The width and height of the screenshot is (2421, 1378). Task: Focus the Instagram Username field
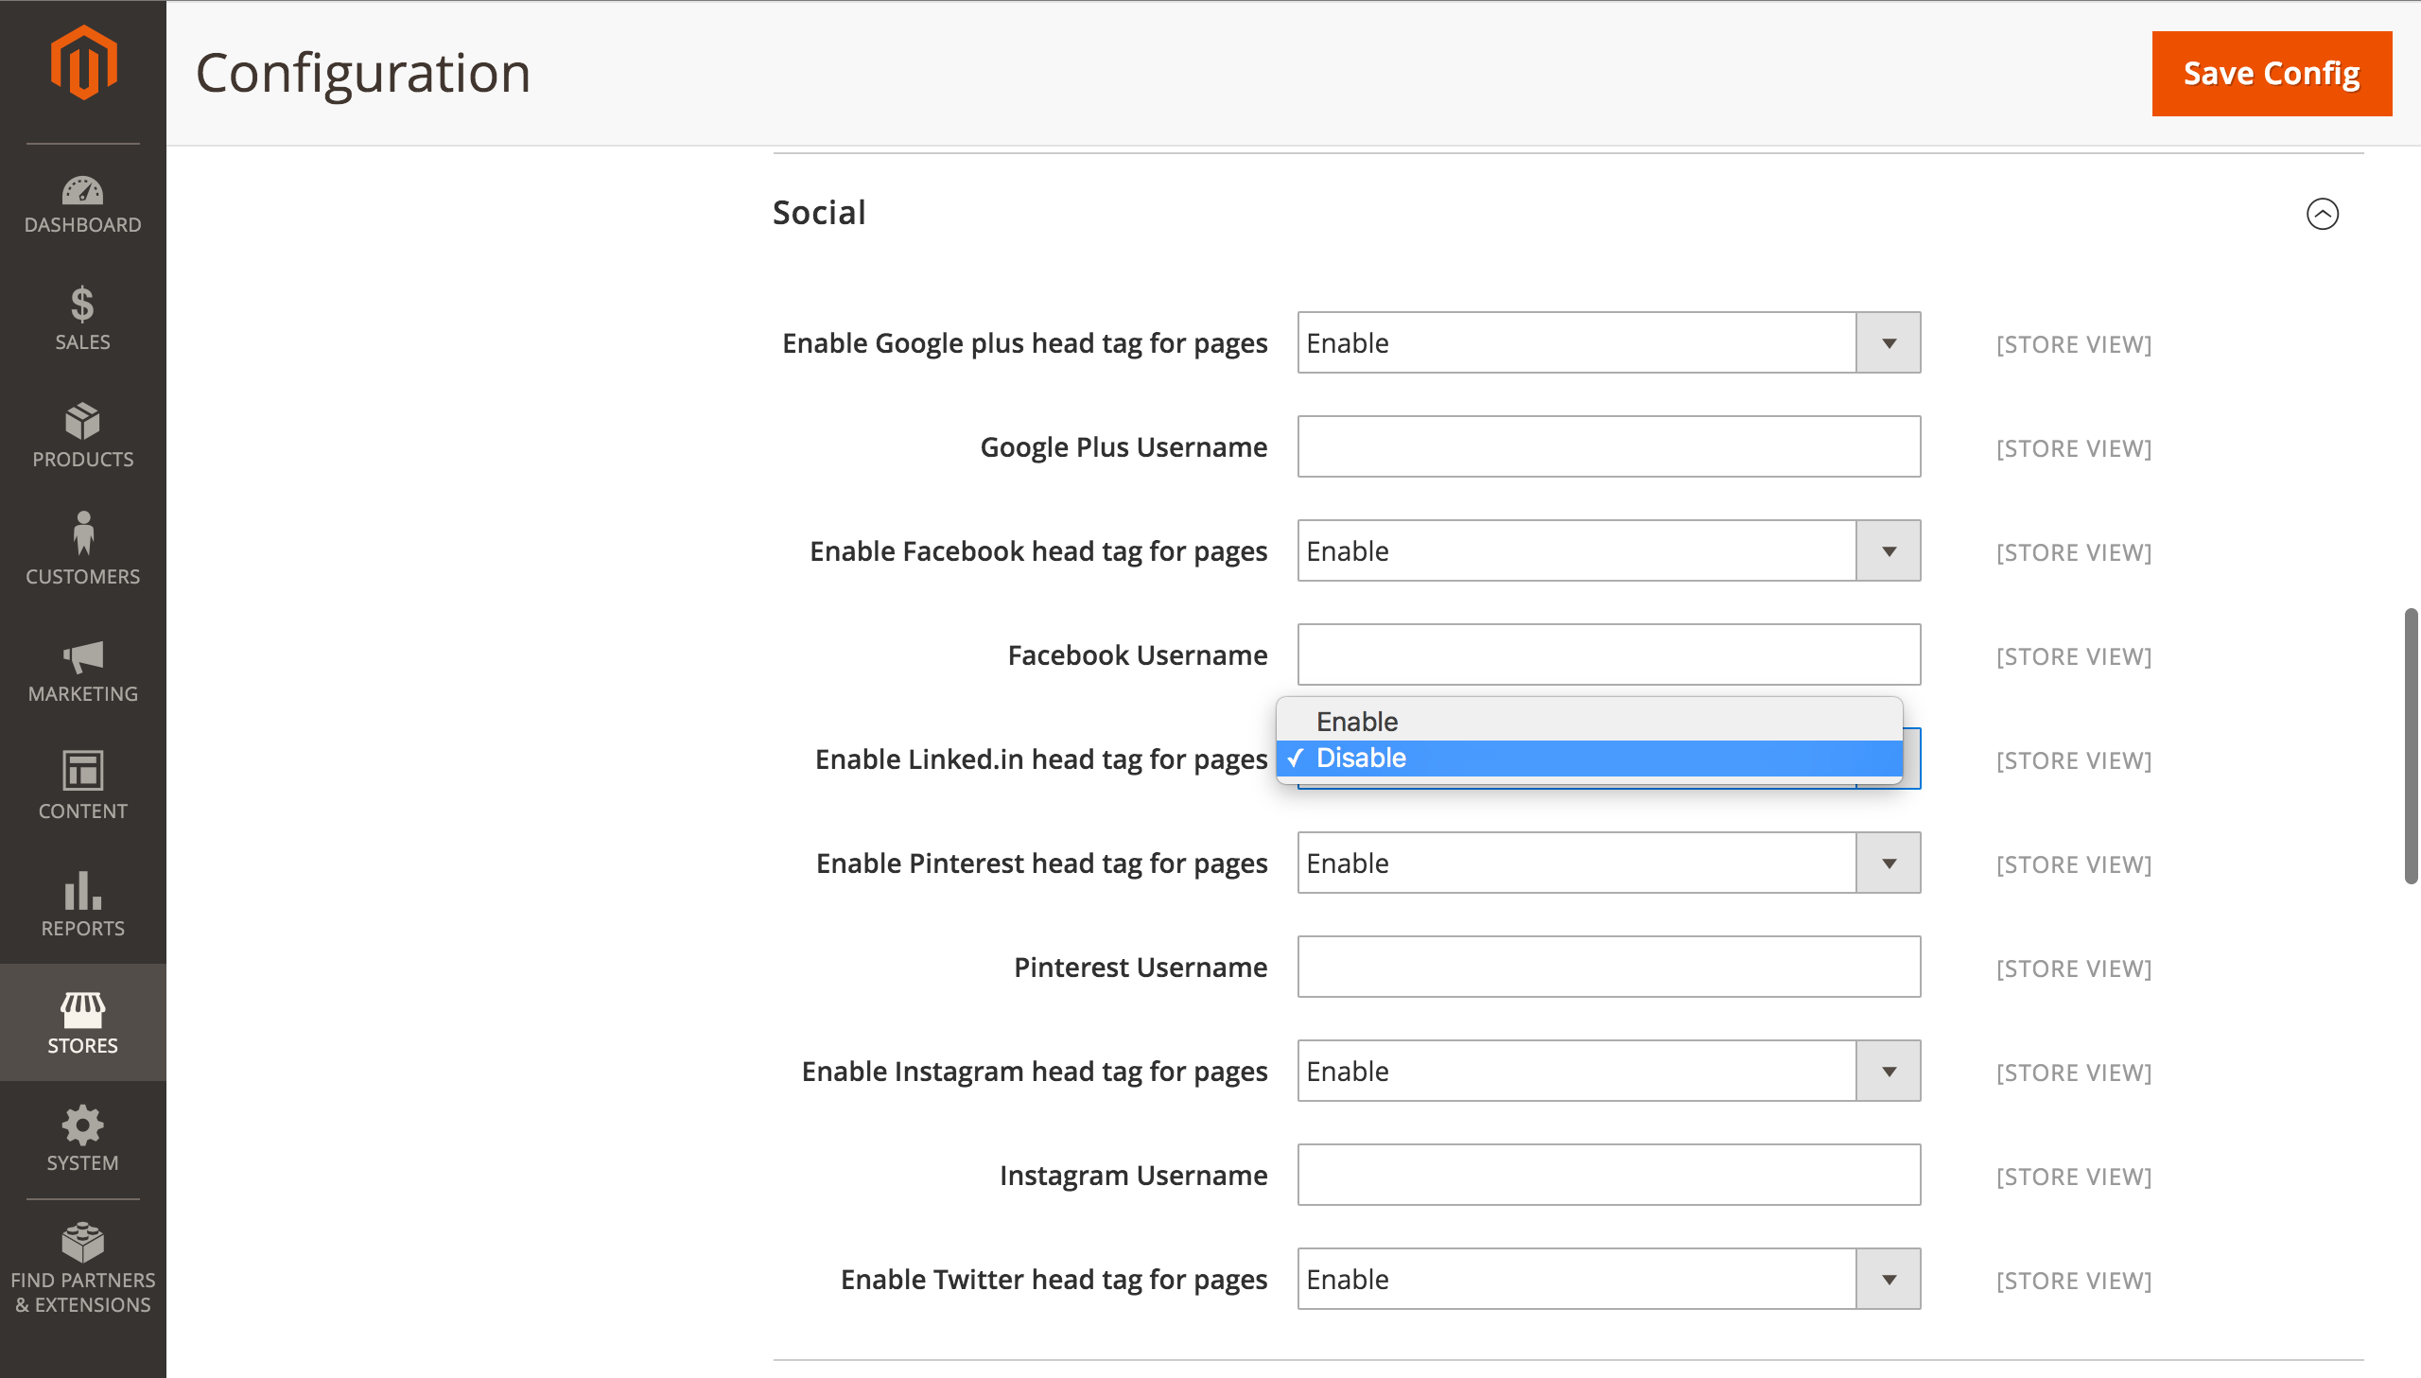[x=1609, y=1176]
